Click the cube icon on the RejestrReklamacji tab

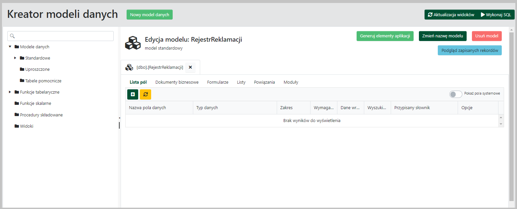pos(129,67)
